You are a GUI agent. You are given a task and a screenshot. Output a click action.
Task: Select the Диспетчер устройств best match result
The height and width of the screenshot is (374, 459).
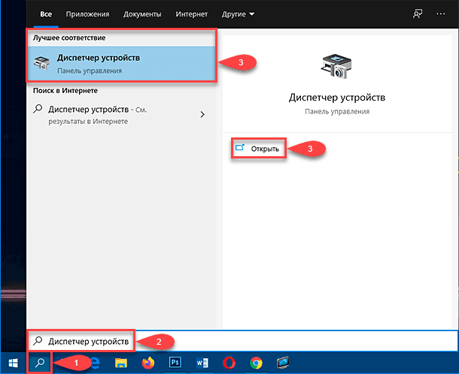[x=121, y=63]
